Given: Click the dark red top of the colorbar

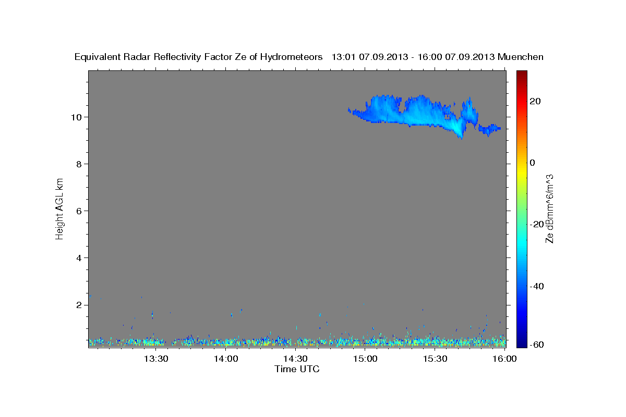Looking at the screenshot, I should (x=522, y=75).
